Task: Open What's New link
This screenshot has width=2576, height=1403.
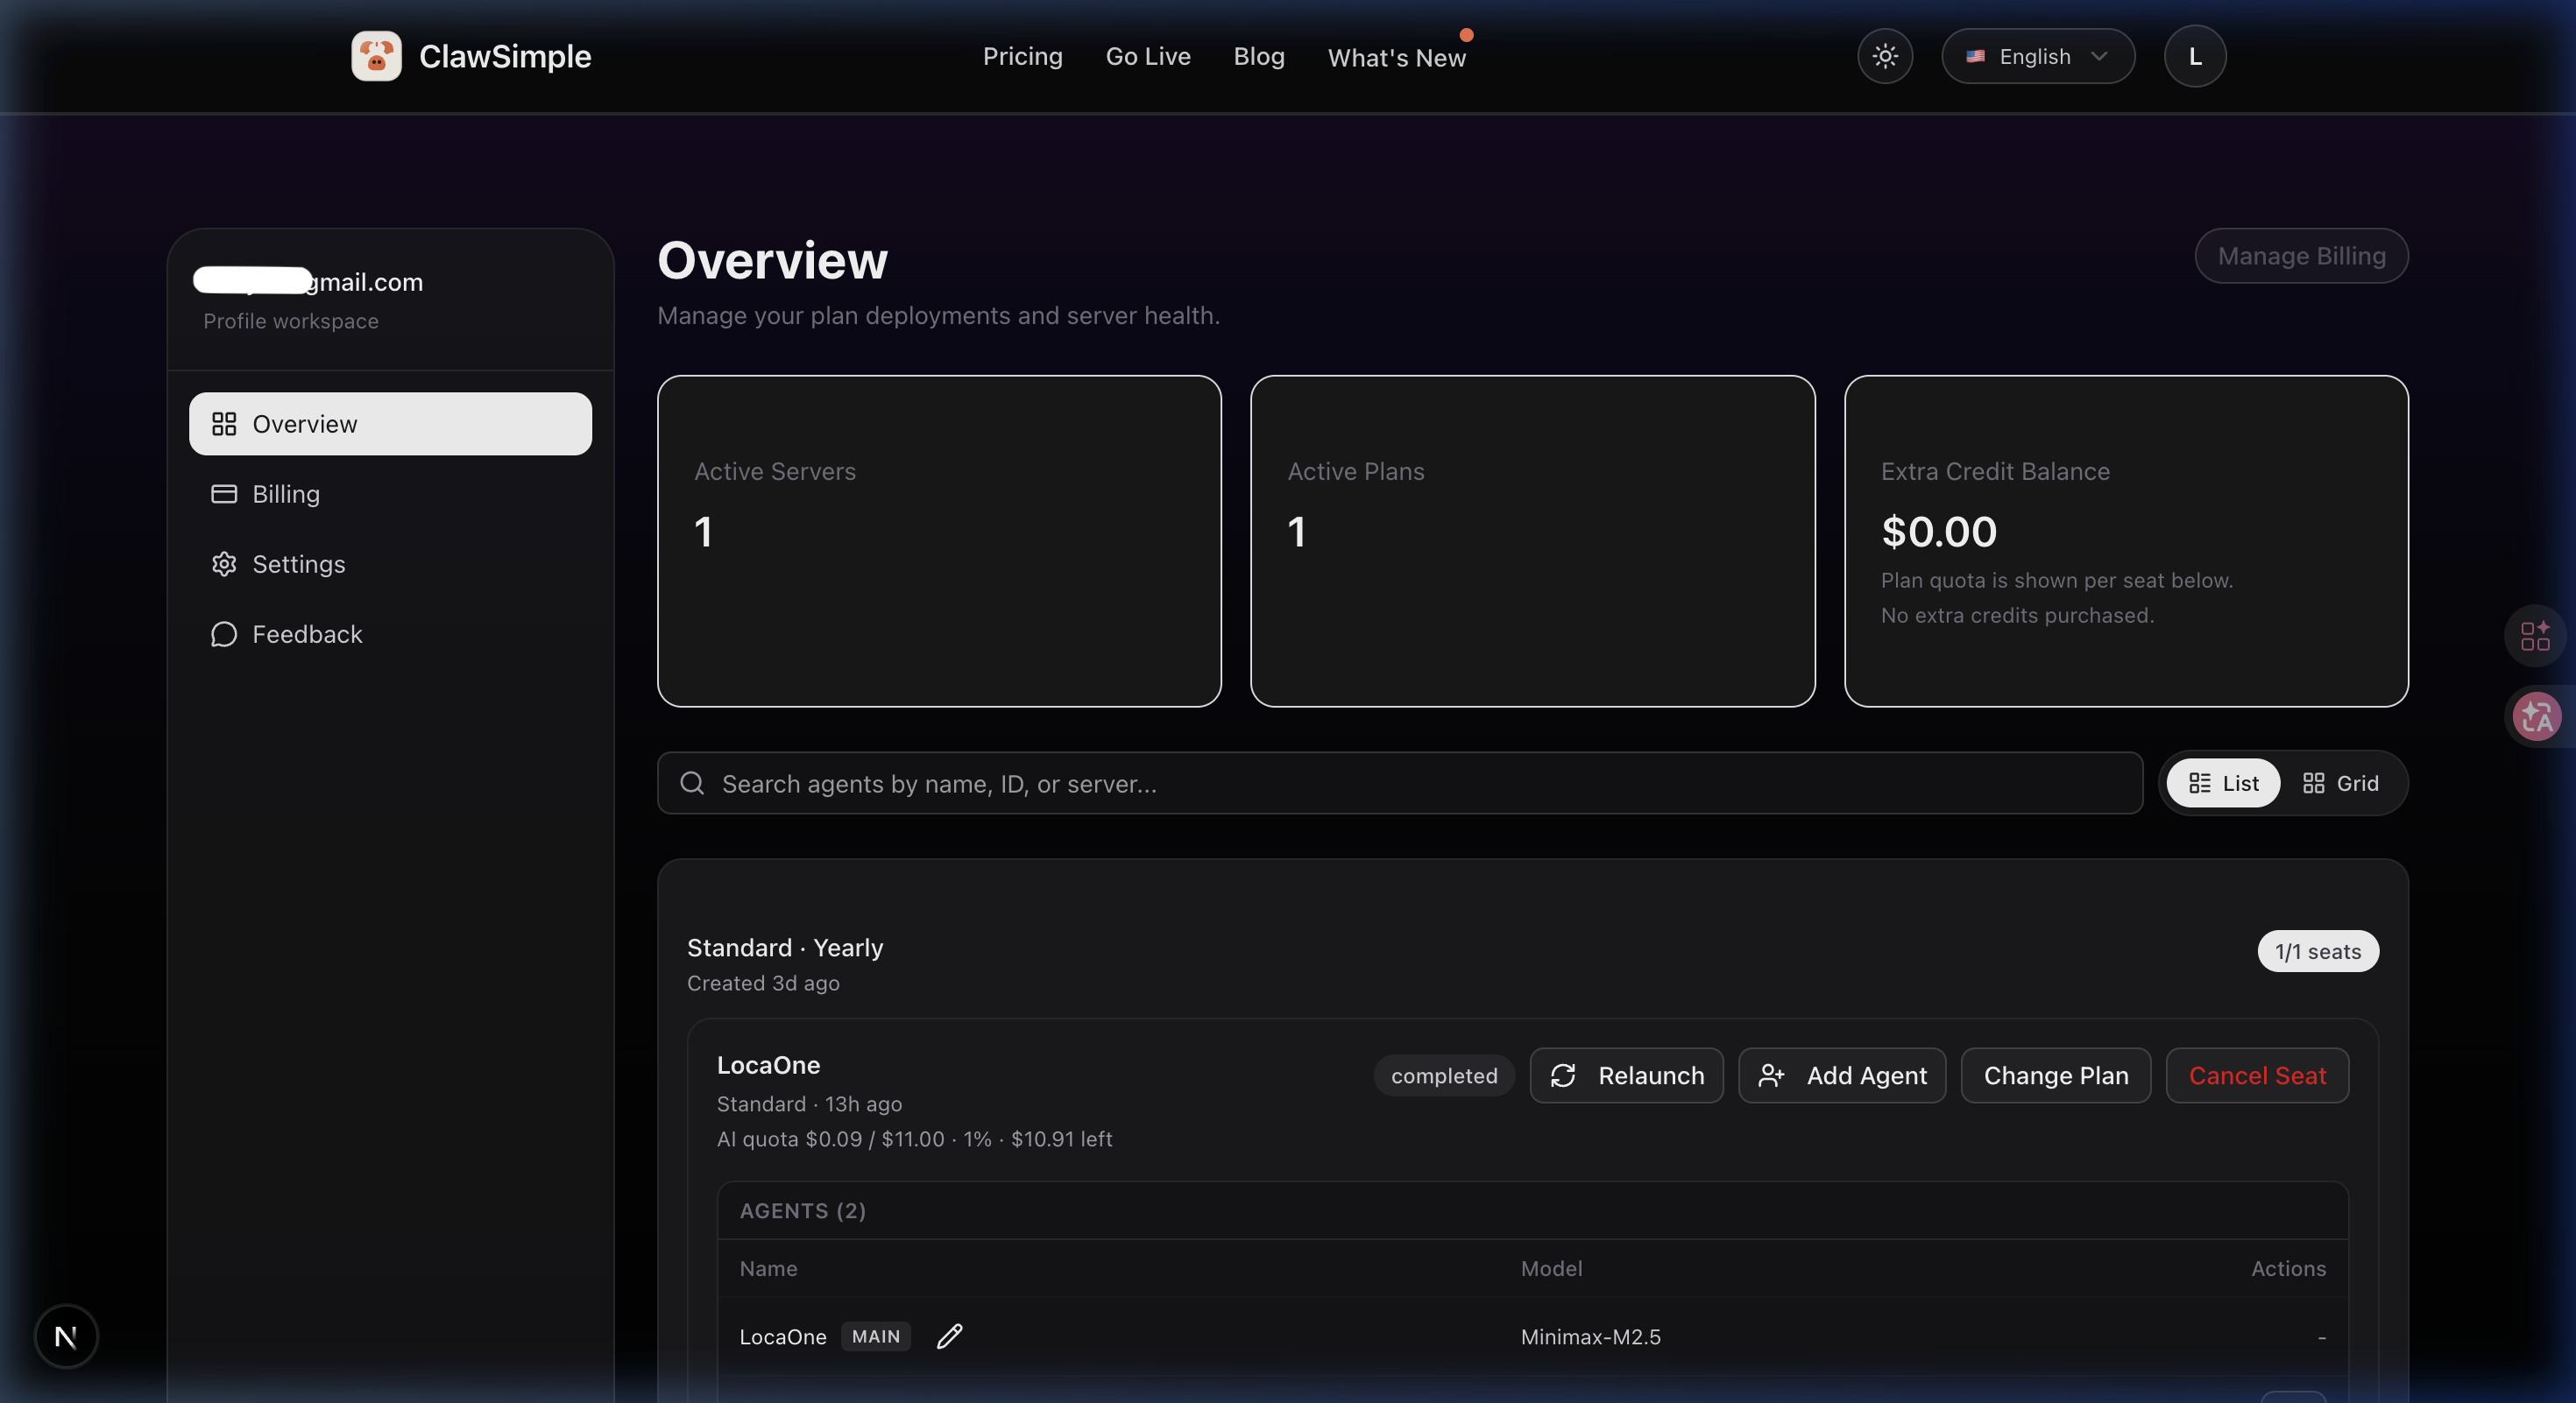Action: [1396, 58]
